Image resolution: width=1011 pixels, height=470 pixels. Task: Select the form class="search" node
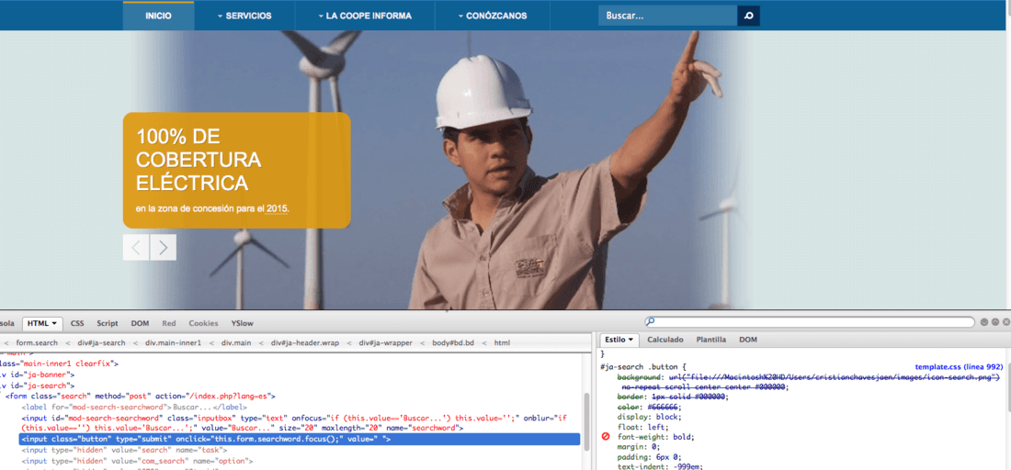pos(141,396)
